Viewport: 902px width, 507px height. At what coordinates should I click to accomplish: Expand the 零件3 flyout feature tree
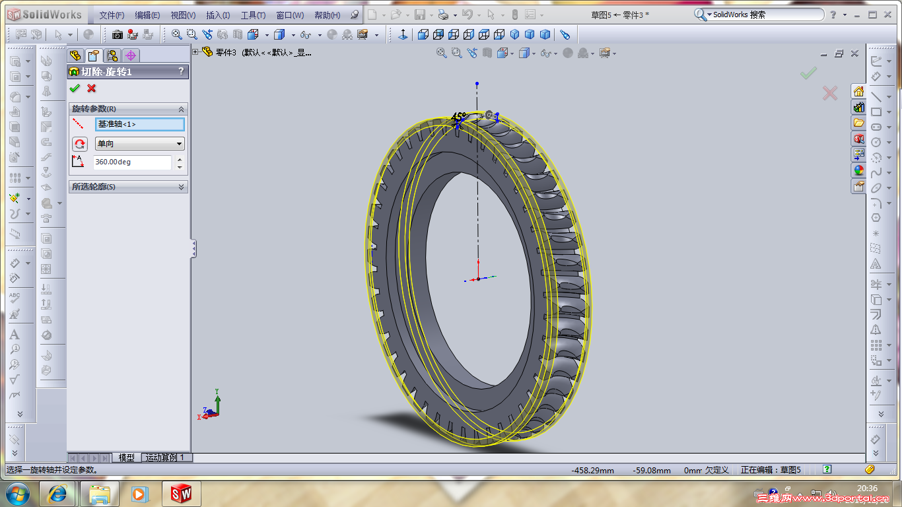click(195, 52)
